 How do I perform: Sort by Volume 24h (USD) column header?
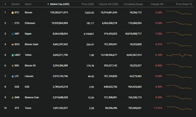(109, 4)
